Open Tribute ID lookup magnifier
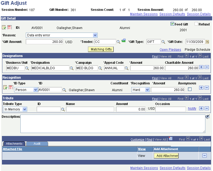Image resolution: width=213 pixels, height=171 pixels. tap(63, 109)
